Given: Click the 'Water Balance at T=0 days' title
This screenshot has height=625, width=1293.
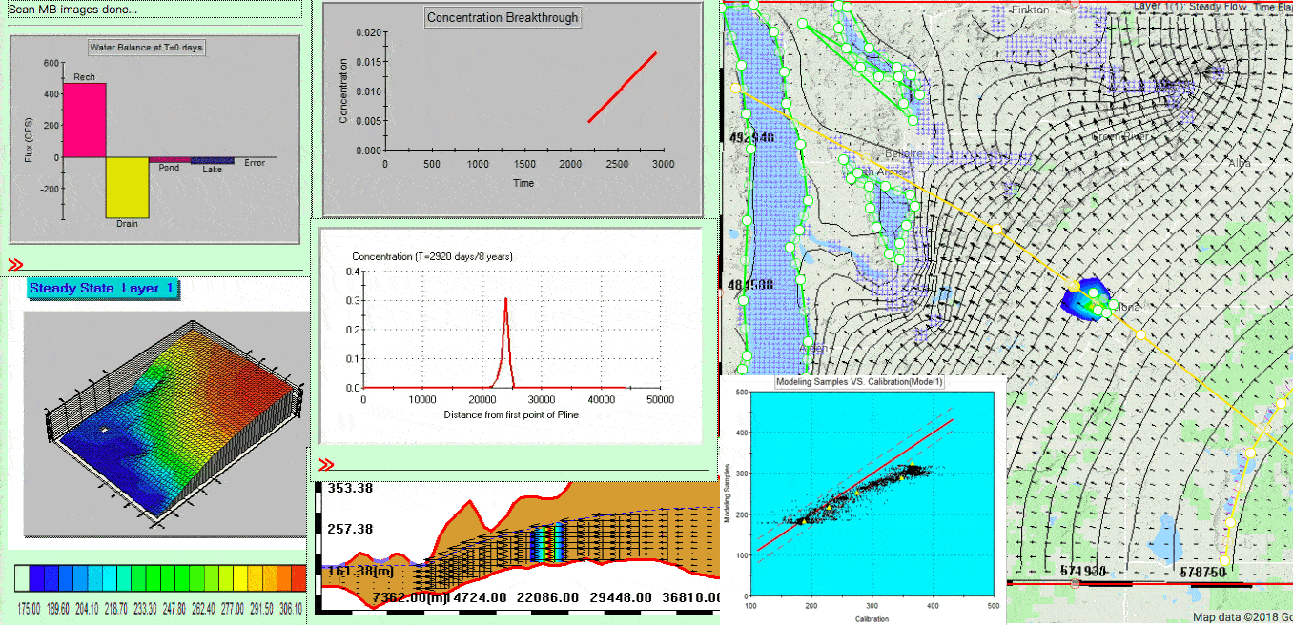Looking at the screenshot, I should (x=147, y=47).
